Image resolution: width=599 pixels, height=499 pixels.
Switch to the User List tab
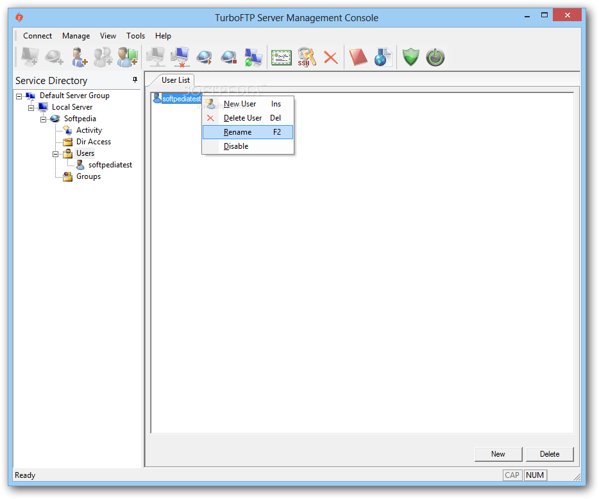pyautogui.click(x=175, y=80)
